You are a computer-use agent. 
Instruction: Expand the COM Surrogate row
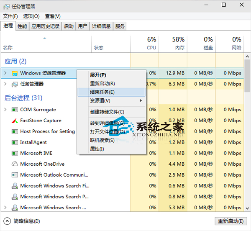point(5,110)
